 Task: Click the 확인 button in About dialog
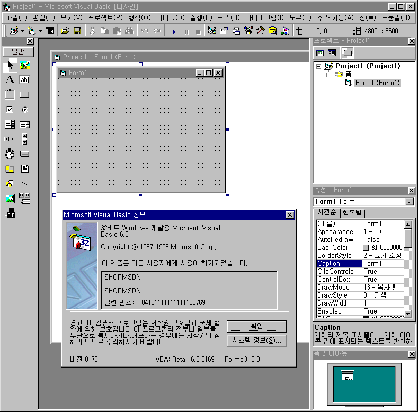click(257, 326)
